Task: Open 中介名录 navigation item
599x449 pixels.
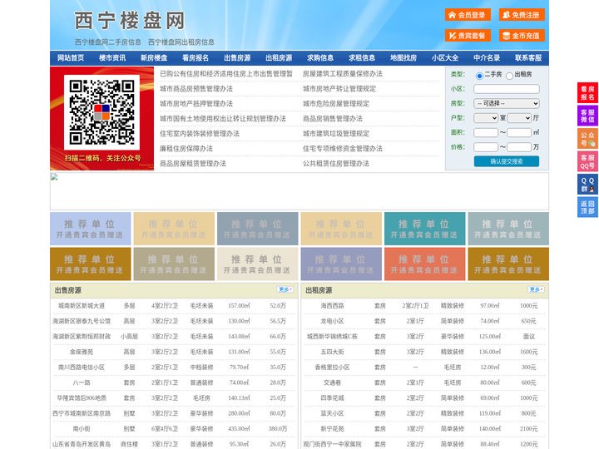Action: pyautogui.click(x=487, y=58)
